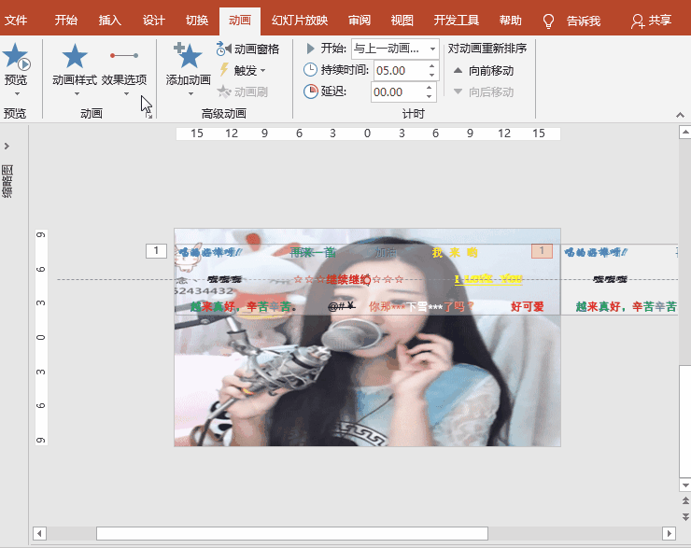Screen dimensions: 691x548
Task: Go to next slide double-arrow button
Action: (x=685, y=516)
